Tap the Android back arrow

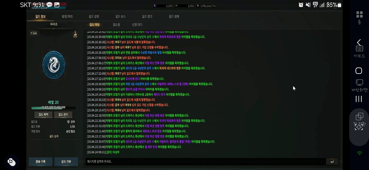pos(359,42)
